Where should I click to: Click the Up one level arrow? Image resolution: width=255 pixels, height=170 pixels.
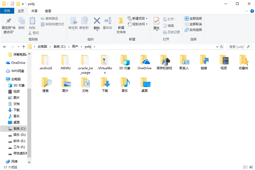point(24,46)
